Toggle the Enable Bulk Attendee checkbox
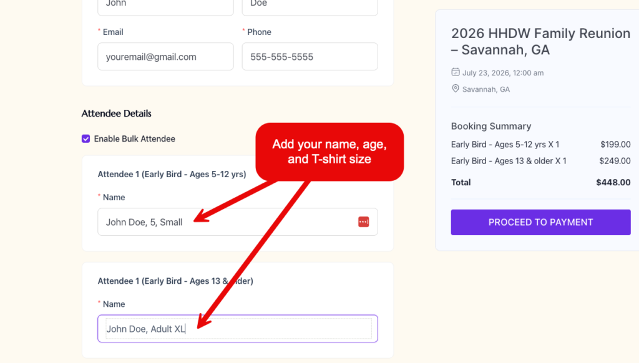 (86, 138)
